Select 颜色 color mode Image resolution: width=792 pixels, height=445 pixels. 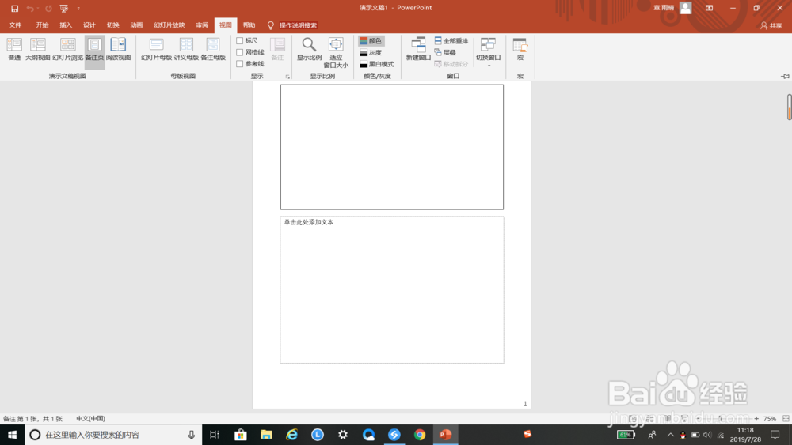371,41
